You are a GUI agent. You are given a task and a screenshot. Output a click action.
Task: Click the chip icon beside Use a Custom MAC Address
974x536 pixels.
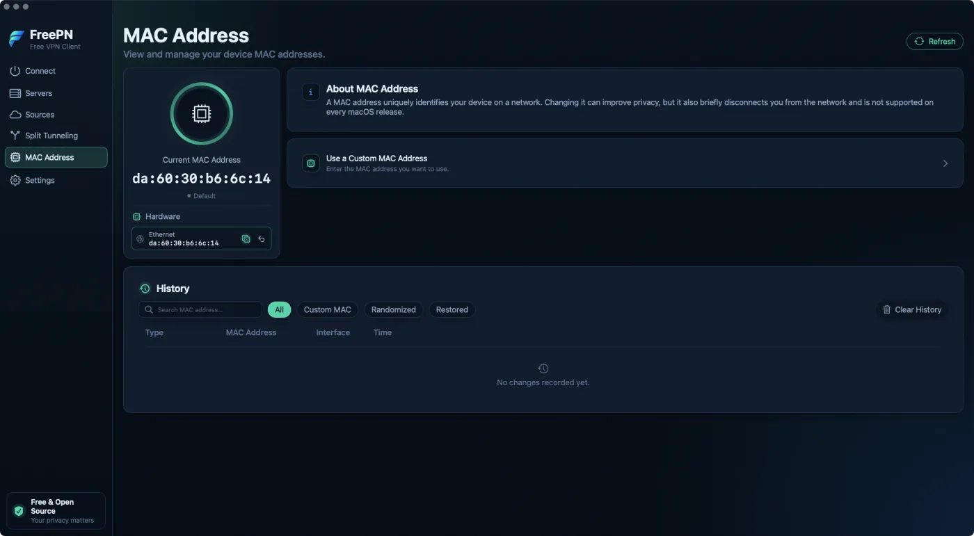tap(311, 163)
